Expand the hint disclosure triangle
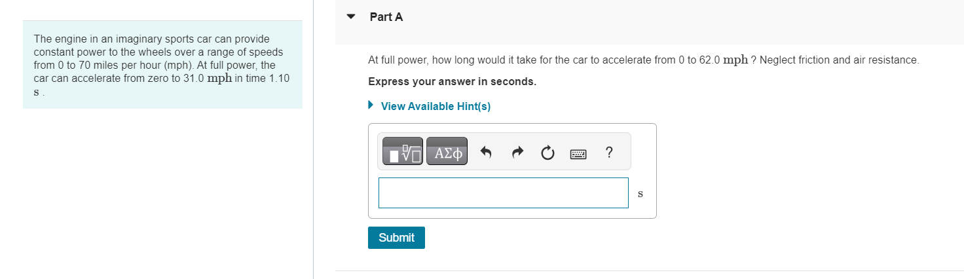The height and width of the screenshot is (279, 964). click(x=371, y=105)
